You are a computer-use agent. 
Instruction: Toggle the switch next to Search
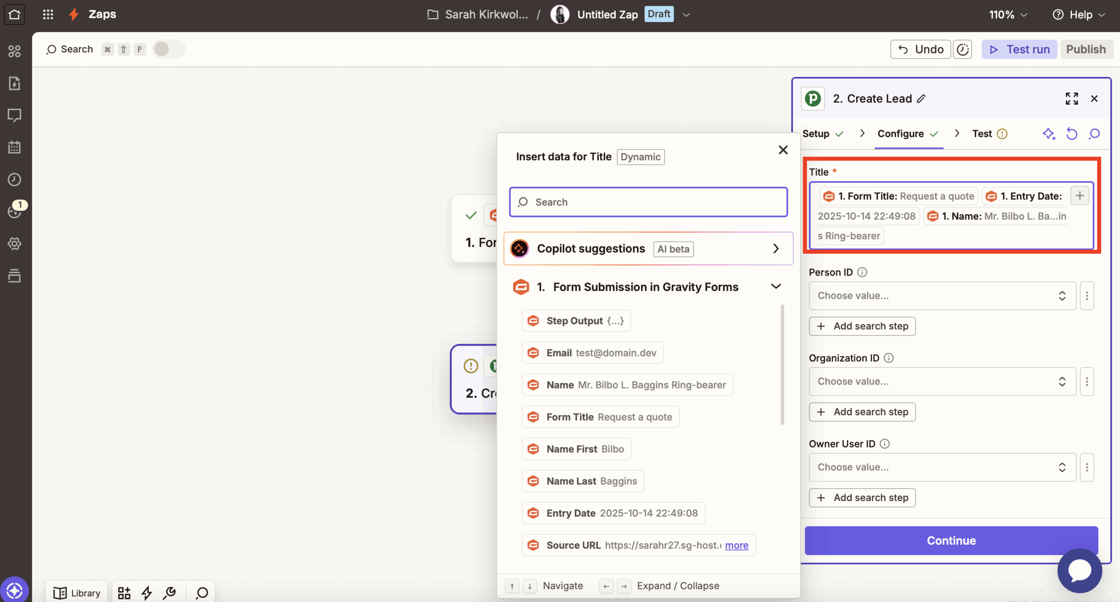168,49
